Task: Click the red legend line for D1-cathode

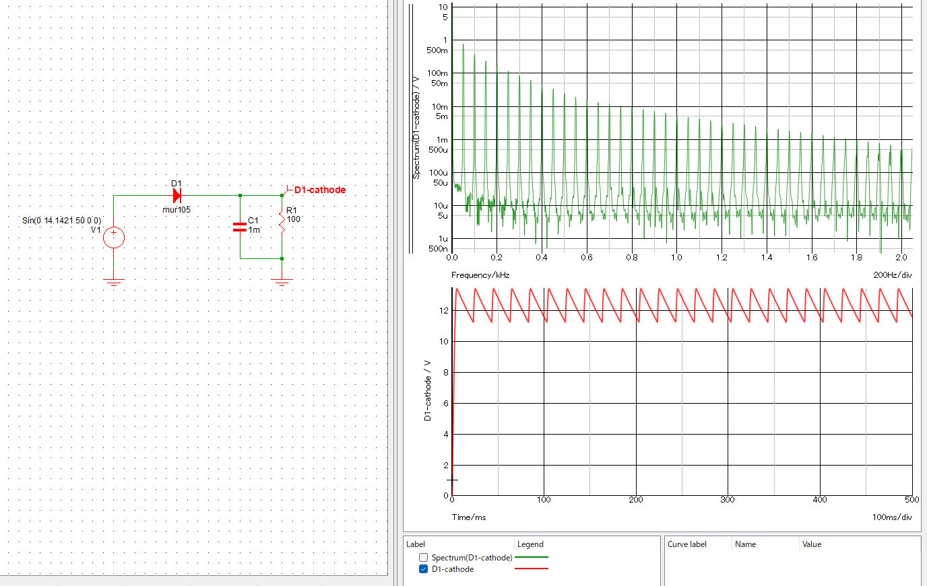Action: (531, 569)
